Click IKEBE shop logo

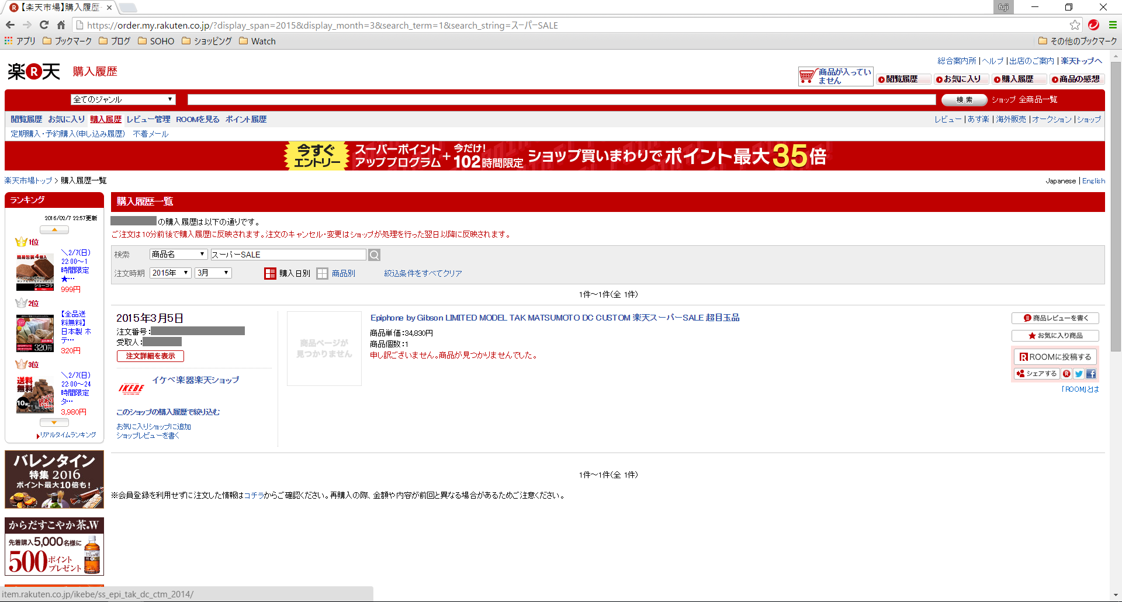pos(131,388)
